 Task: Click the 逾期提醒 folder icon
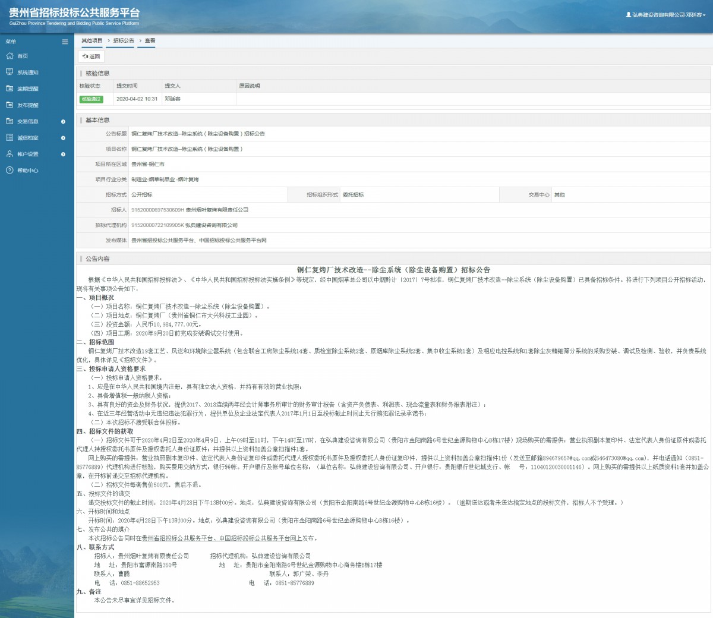coord(10,89)
